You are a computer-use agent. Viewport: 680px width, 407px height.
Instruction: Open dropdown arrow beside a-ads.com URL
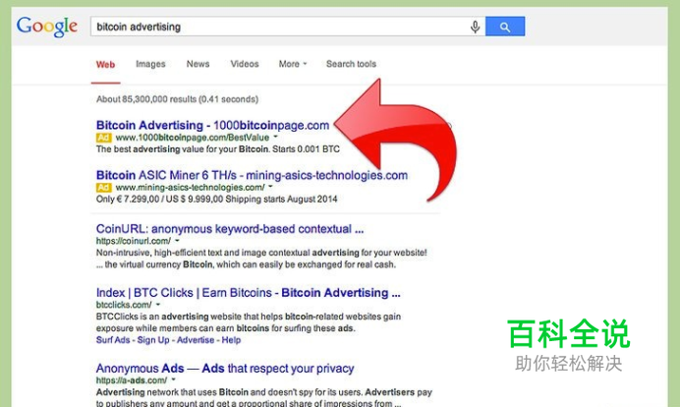tap(173, 379)
